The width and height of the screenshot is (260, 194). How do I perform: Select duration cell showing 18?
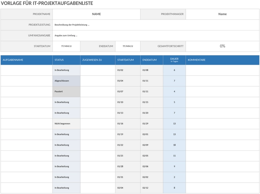(174, 145)
